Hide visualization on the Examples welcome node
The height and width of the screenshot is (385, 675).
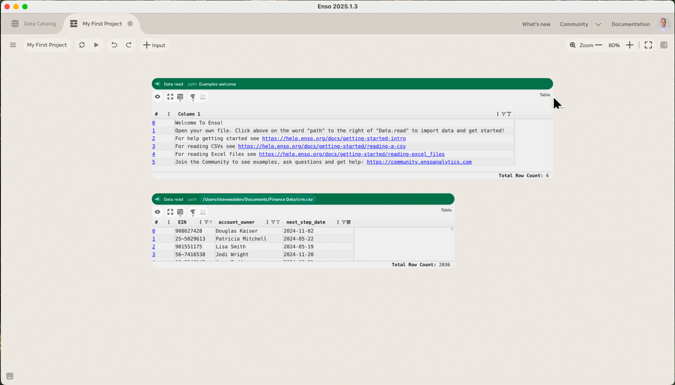[x=158, y=96]
